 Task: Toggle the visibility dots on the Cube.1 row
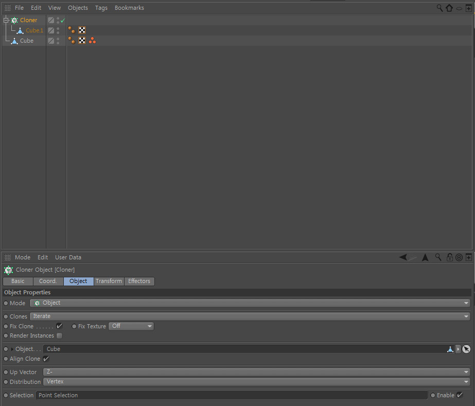coord(58,30)
